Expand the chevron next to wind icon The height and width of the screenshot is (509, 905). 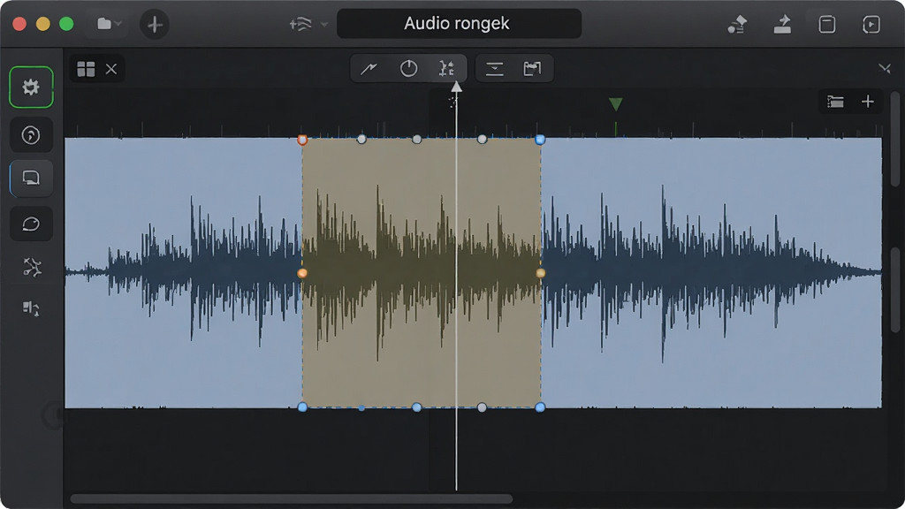click(x=324, y=24)
